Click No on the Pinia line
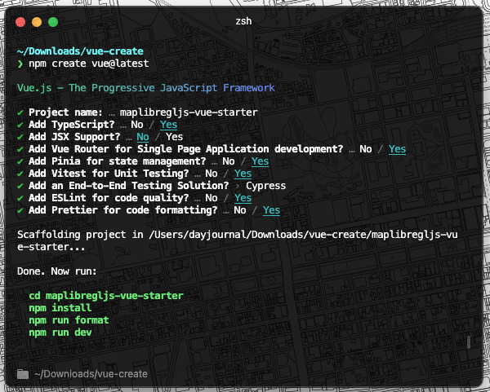The height and width of the screenshot is (392, 490). click(x=229, y=161)
